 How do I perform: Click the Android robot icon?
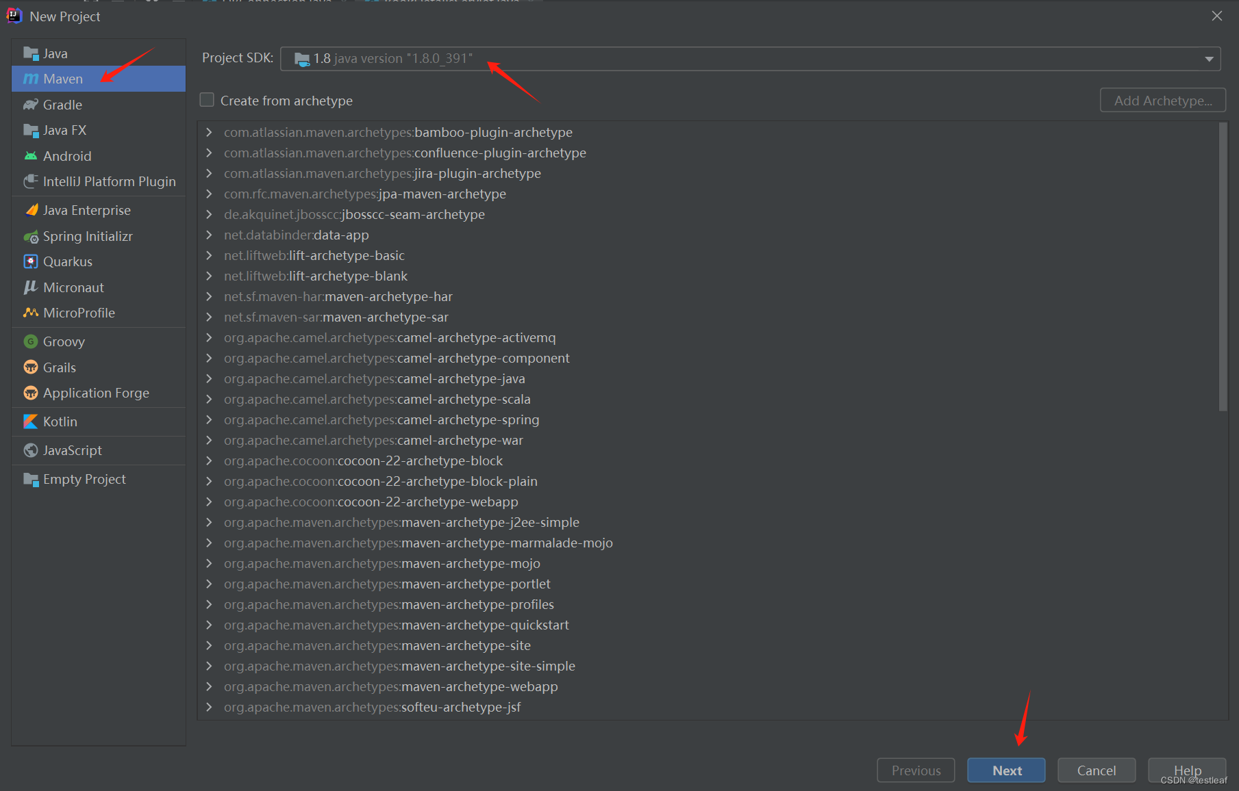point(31,156)
